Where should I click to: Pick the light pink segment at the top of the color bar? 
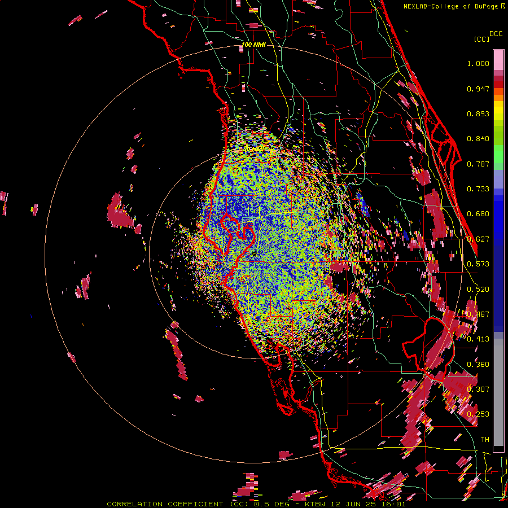pyautogui.click(x=498, y=60)
